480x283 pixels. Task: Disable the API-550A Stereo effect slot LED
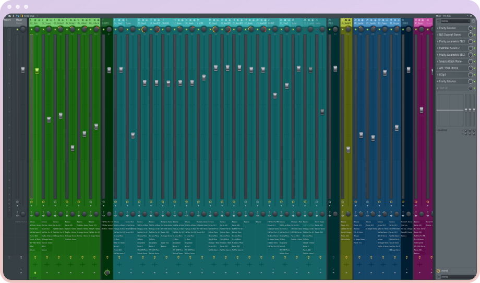pyautogui.click(x=475, y=68)
